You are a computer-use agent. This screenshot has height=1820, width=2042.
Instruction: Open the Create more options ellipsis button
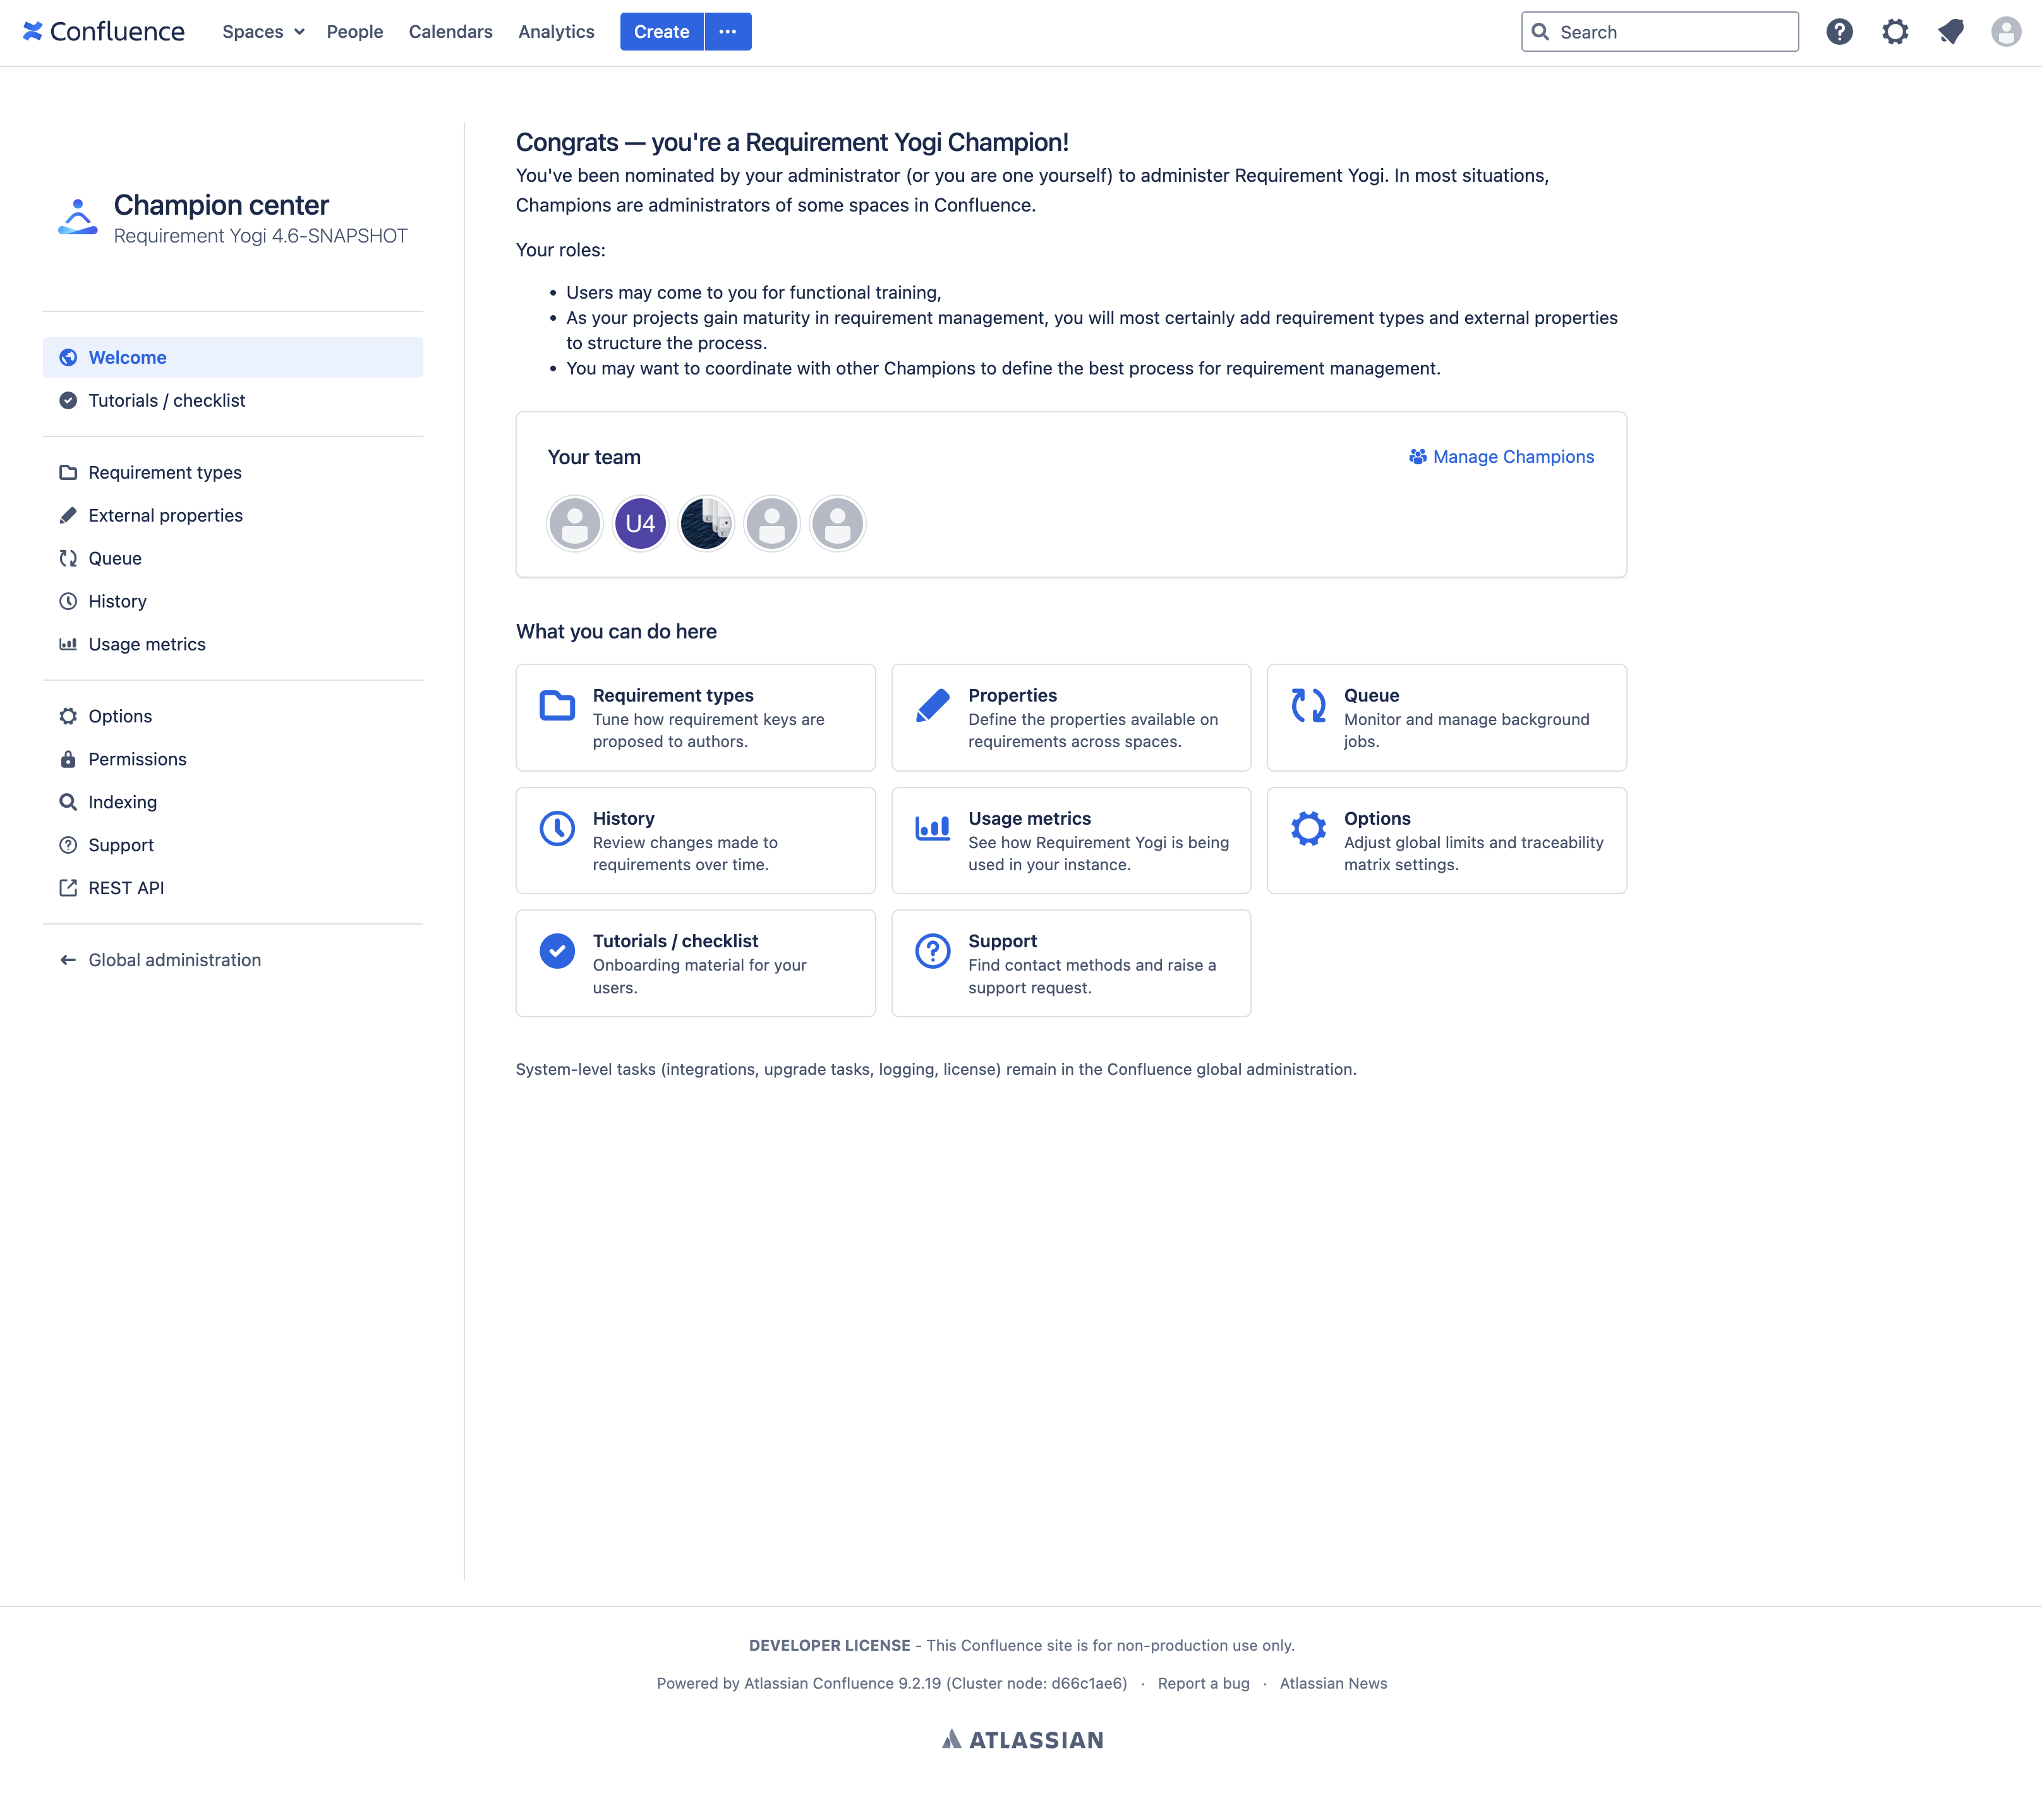point(727,32)
